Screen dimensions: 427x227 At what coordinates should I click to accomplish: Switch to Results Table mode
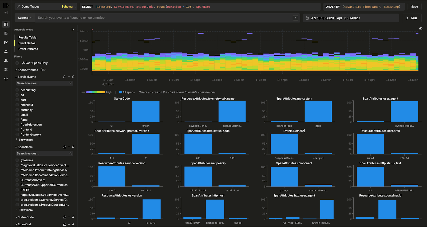27,38
